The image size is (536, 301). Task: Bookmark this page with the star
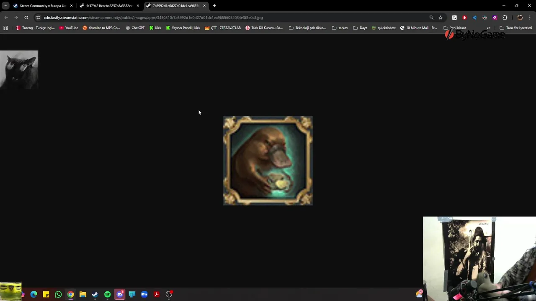point(441,18)
